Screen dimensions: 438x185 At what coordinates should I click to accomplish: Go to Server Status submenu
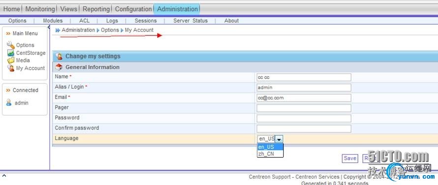point(191,21)
